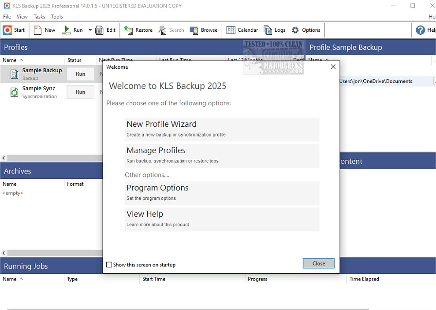Click the Run toolbar icon
Image resolution: width=436 pixels, height=310 pixels.
coord(67,30)
